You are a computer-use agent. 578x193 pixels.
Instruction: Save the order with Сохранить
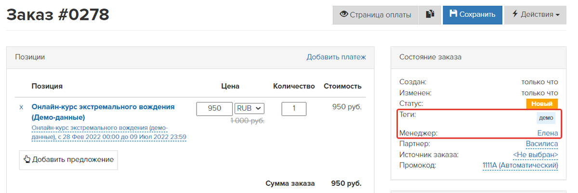473,14
